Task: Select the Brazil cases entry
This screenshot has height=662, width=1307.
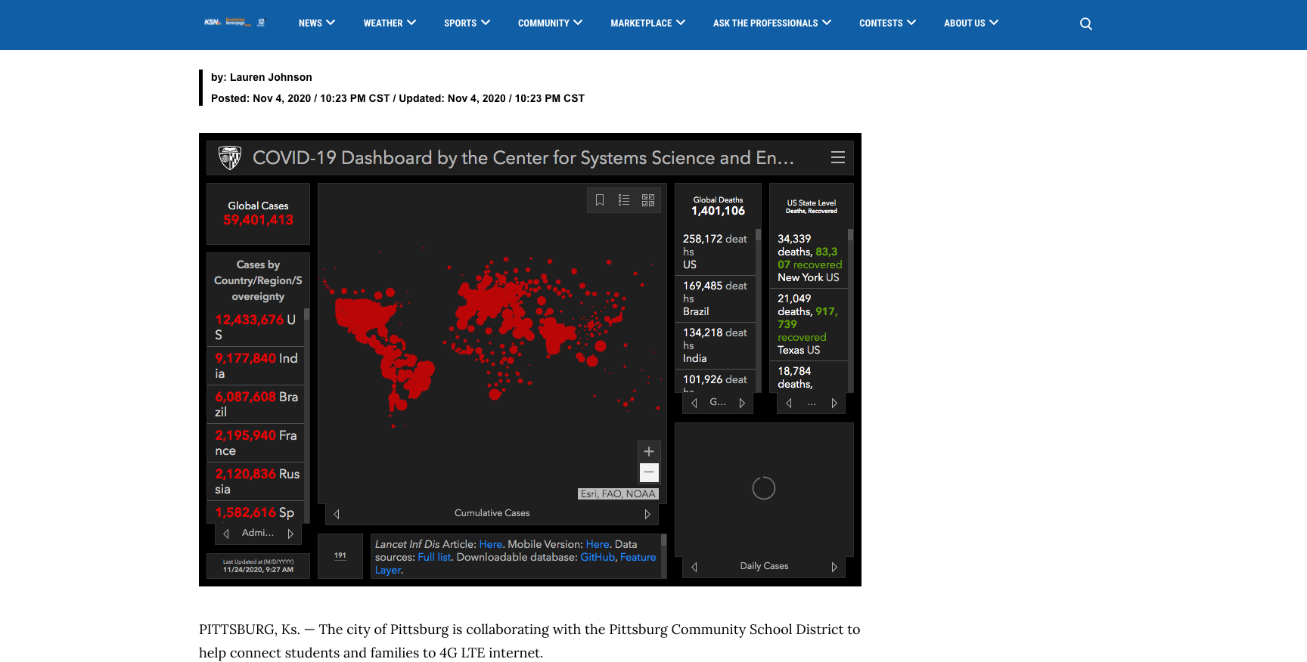Action: [256, 404]
